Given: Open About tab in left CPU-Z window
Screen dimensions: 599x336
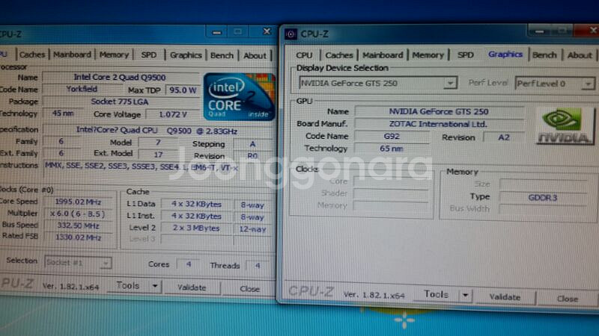Looking at the screenshot, I should pos(255,55).
